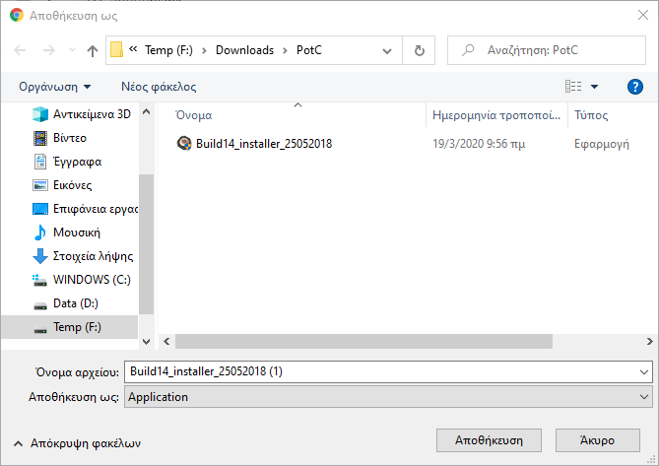The height and width of the screenshot is (466, 659).
Task: Sort by Ημερομηνία τροποποίησης column header
Action: click(496, 115)
